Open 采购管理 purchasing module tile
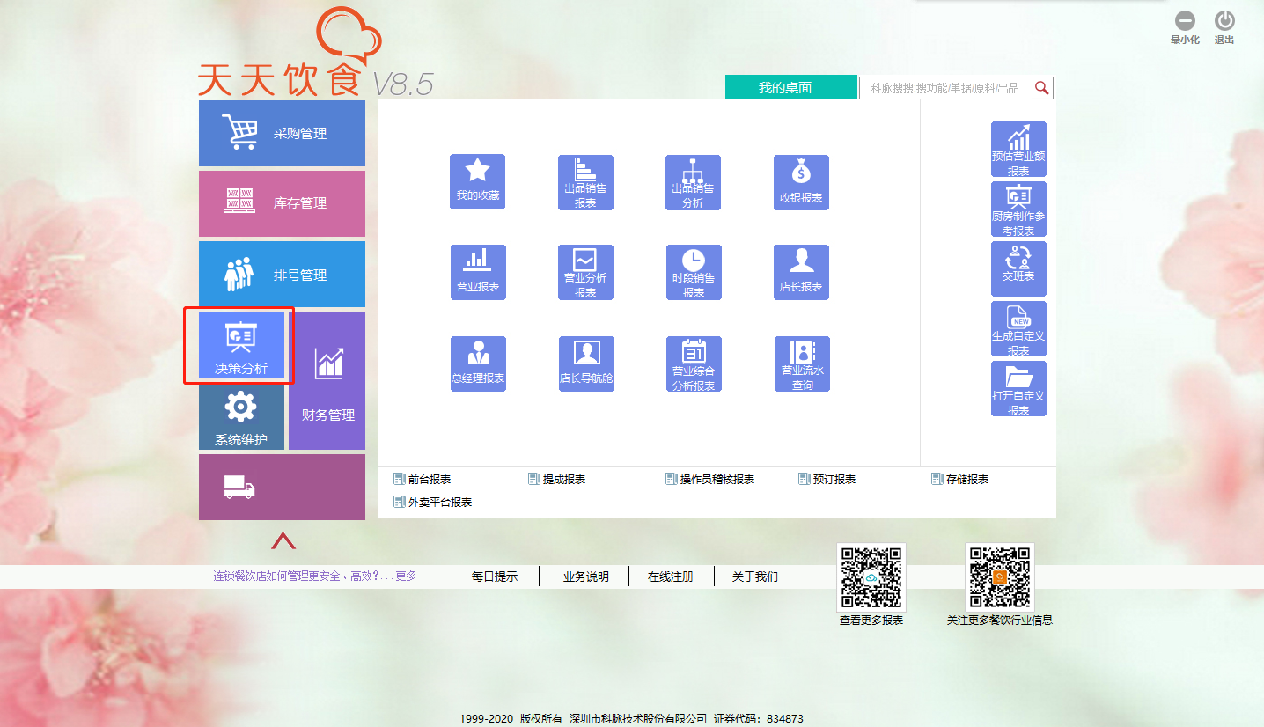This screenshot has height=727, width=1264. [x=282, y=134]
